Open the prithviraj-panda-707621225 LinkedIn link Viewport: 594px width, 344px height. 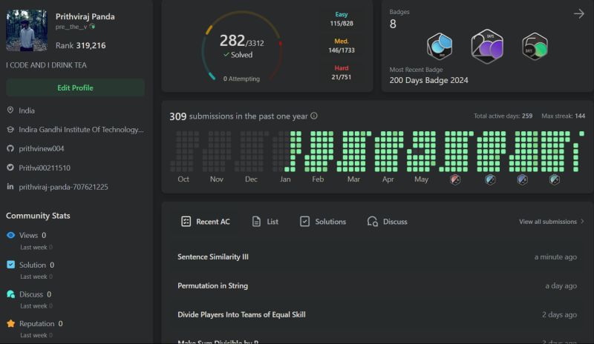coord(63,187)
